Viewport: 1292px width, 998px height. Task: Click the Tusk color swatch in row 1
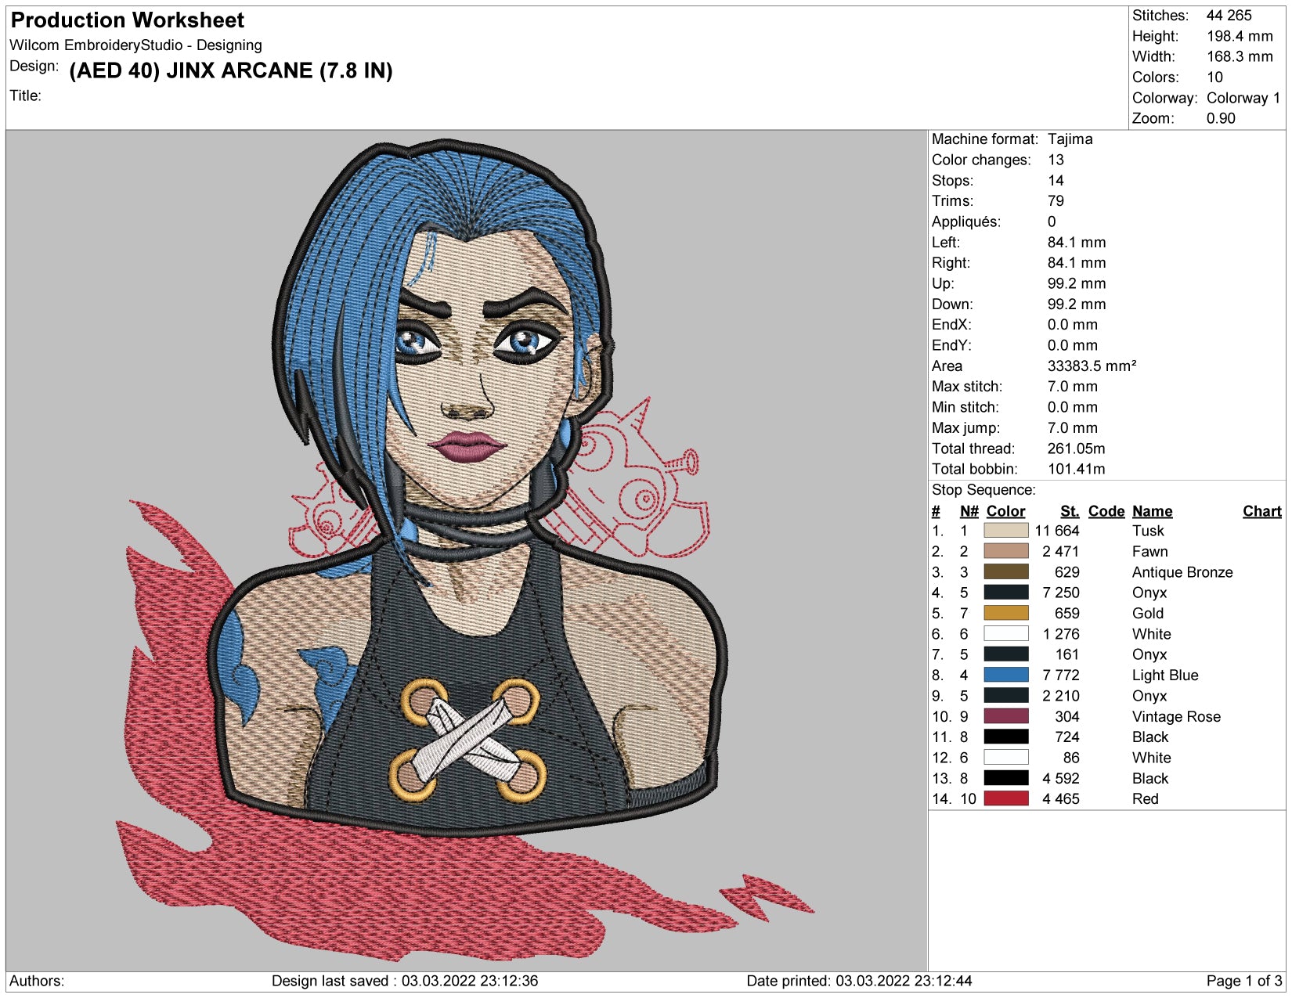pyautogui.click(x=1005, y=531)
